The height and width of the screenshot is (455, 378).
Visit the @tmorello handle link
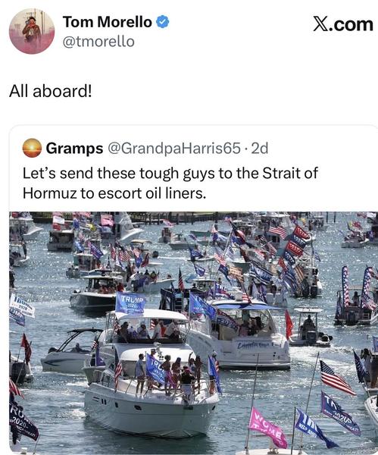98,42
